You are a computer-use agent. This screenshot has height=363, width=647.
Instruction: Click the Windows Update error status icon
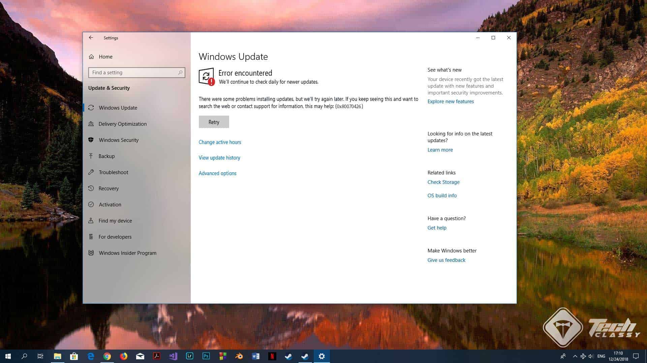pyautogui.click(x=207, y=77)
